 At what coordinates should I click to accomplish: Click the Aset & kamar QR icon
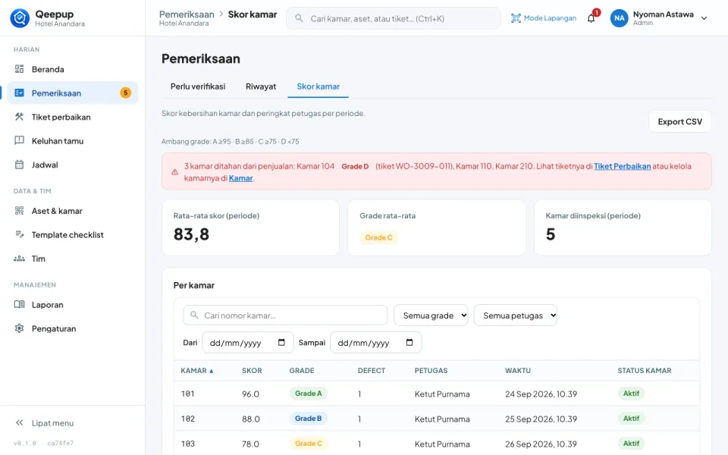click(x=19, y=211)
